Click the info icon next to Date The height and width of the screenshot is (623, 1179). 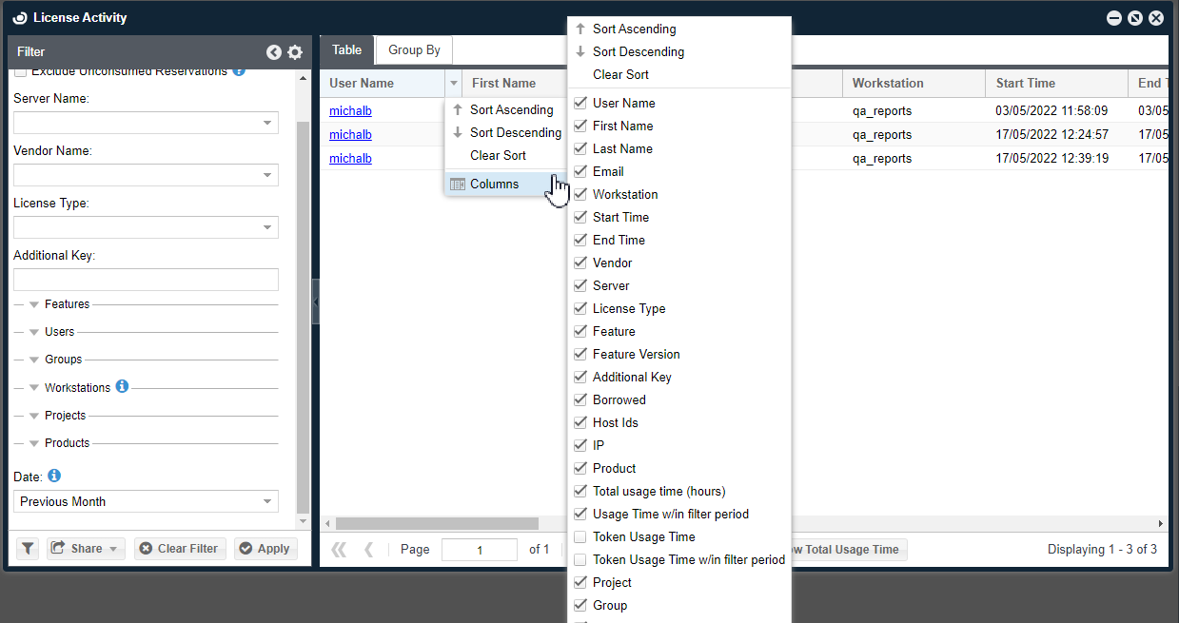pos(54,476)
